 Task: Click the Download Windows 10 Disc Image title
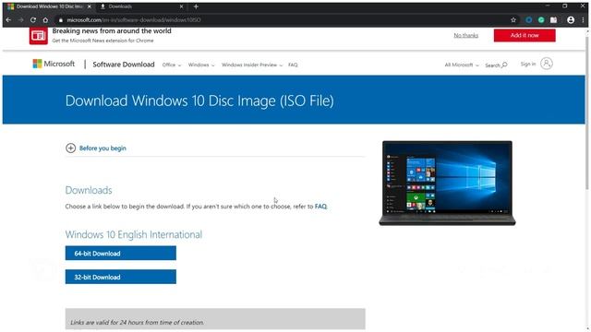[199, 101]
